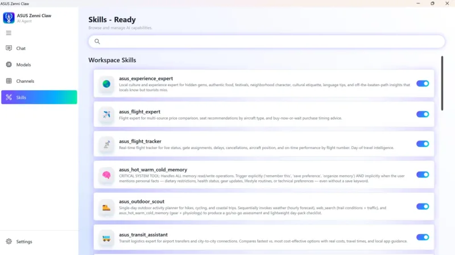Toggle the asus_outdoor_scout skill off
The height and width of the screenshot is (255, 455).
pyautogui.click(x=423, y=206)
